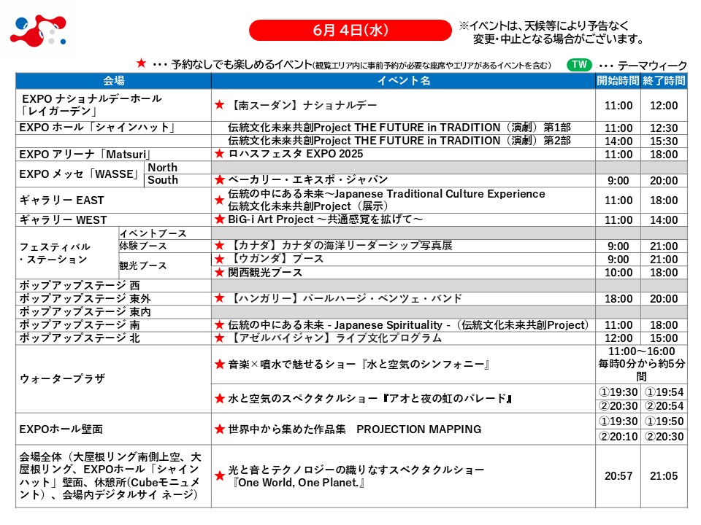Click the star next to ロハスフェスタ EXPO 2025
Viewport: 701px width, 525px height.
point(219,155)
